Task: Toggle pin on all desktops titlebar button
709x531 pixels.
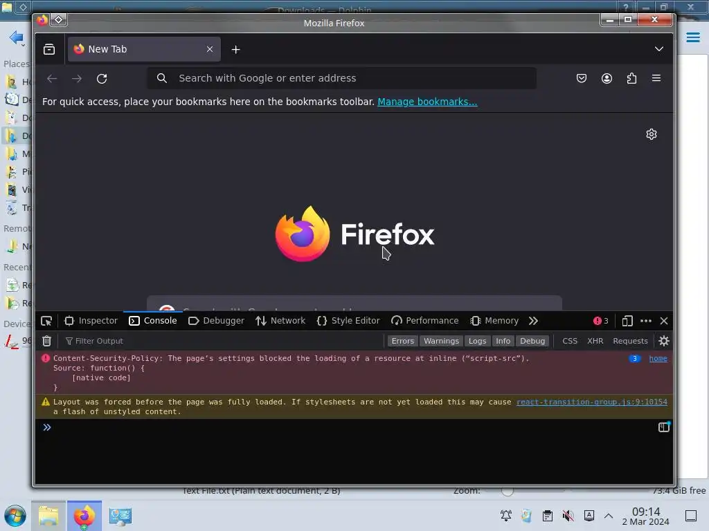Action: 59,20
